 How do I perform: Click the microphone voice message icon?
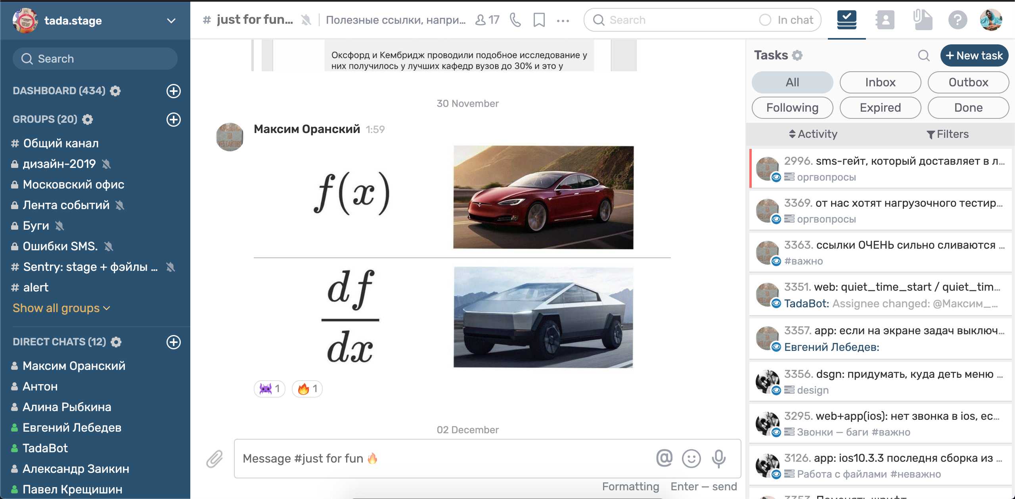click(718, 459)
